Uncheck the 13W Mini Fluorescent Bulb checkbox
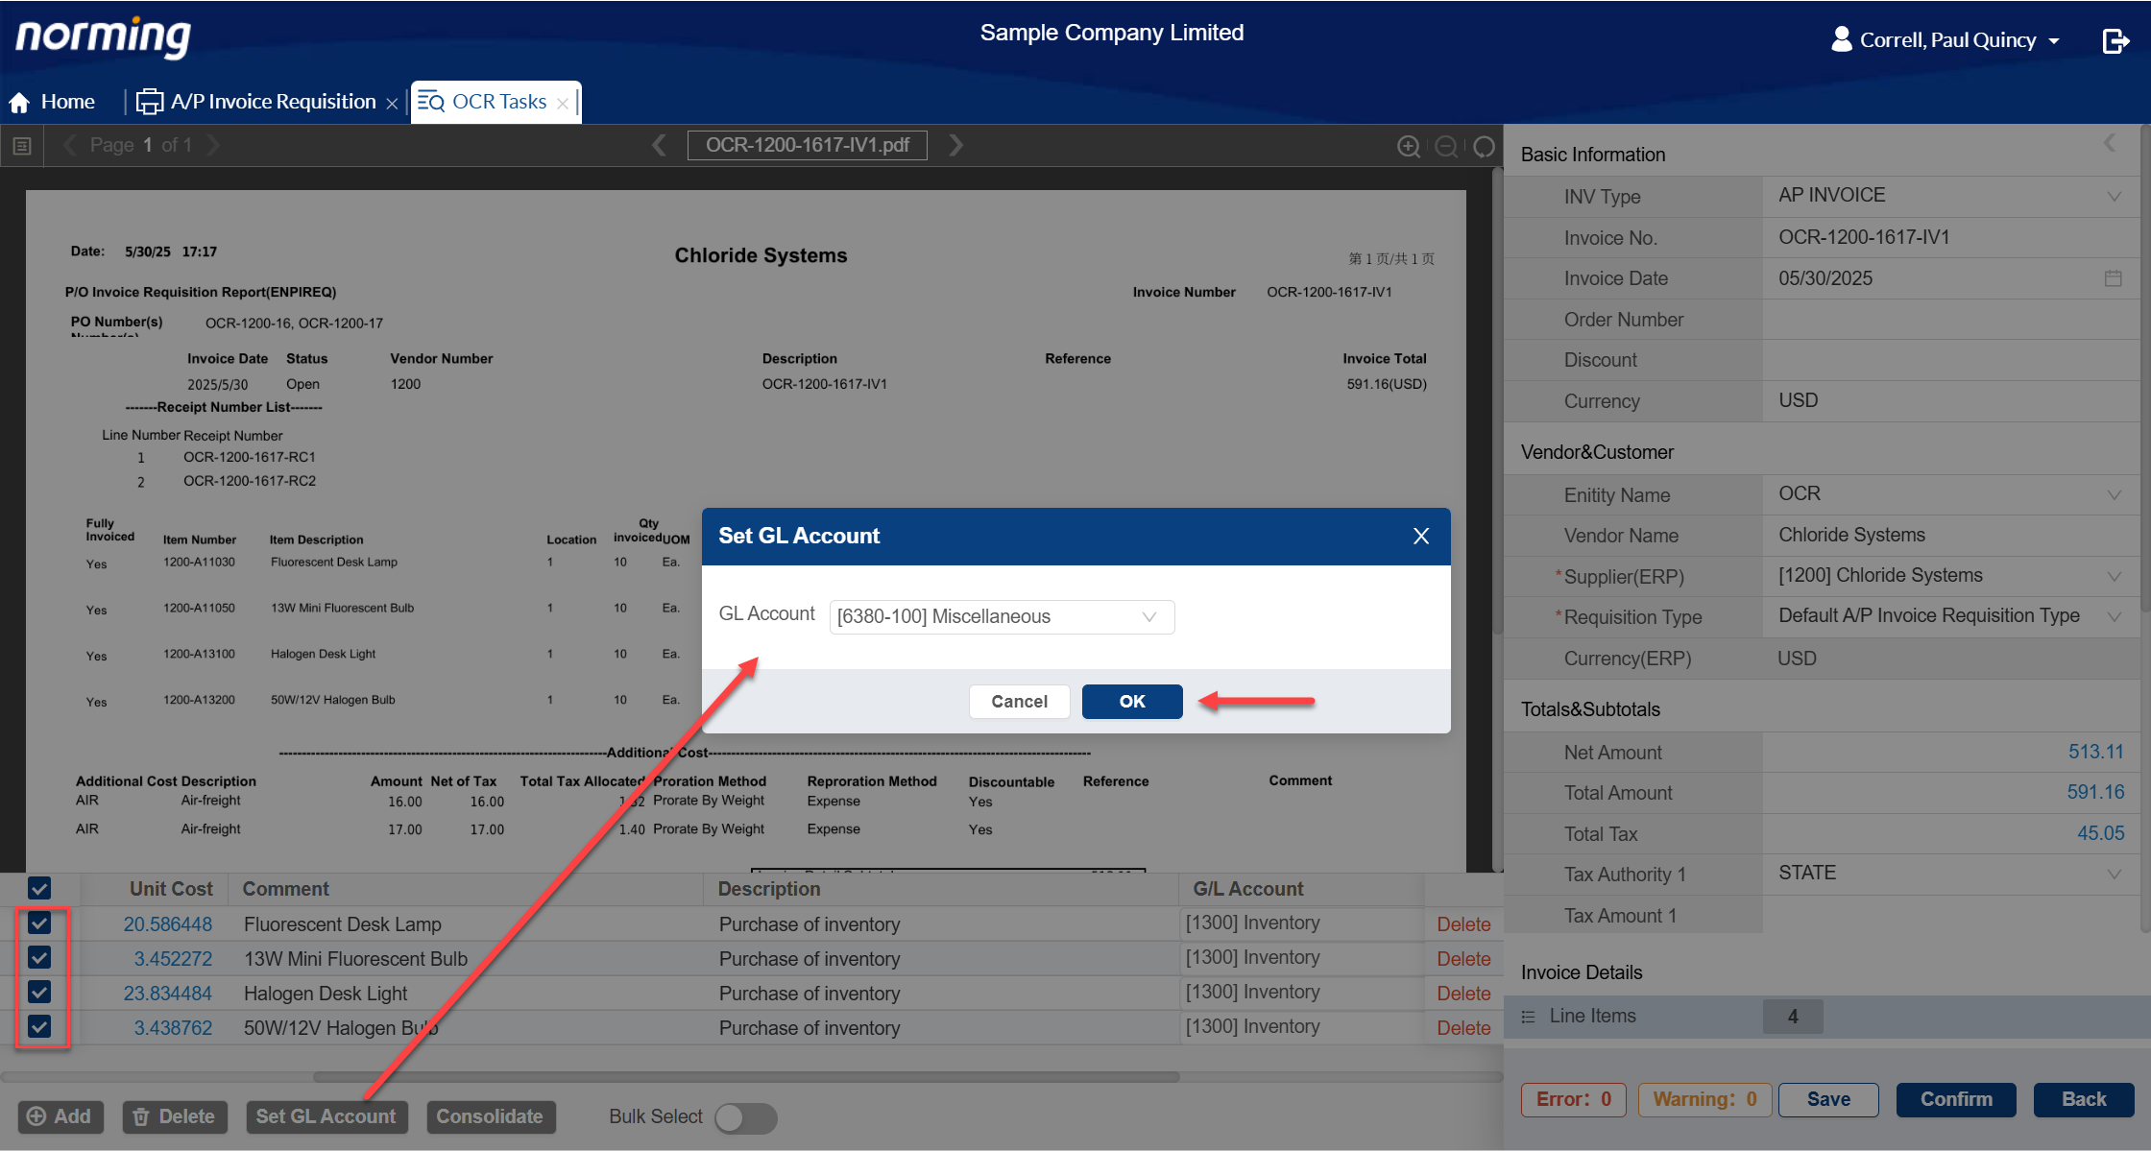The width and height of the screenshot is (2151, 1151). (x=39, y=958)
